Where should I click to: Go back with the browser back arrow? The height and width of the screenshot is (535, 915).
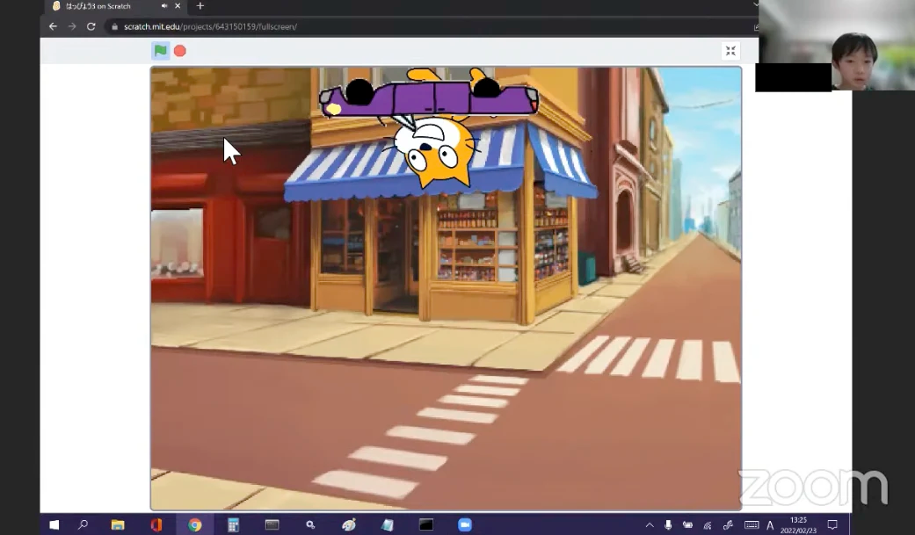[53, 26]
